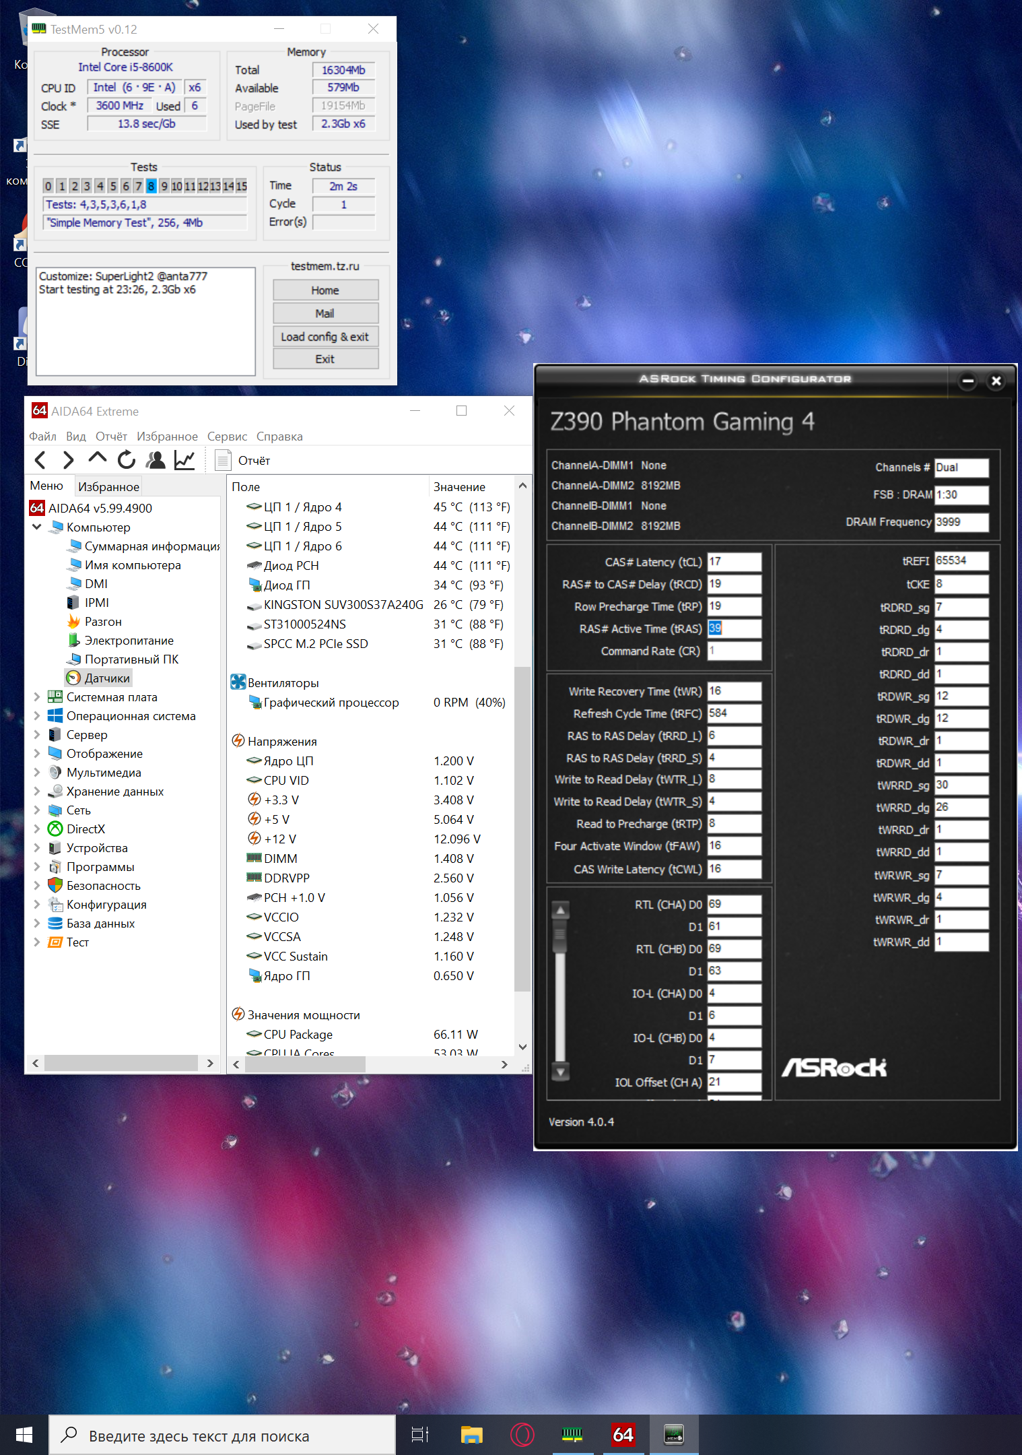The image size is (1022, 1455).
Task: Click the CAS# Latency (tCL) field
Action: coord(734,562)
